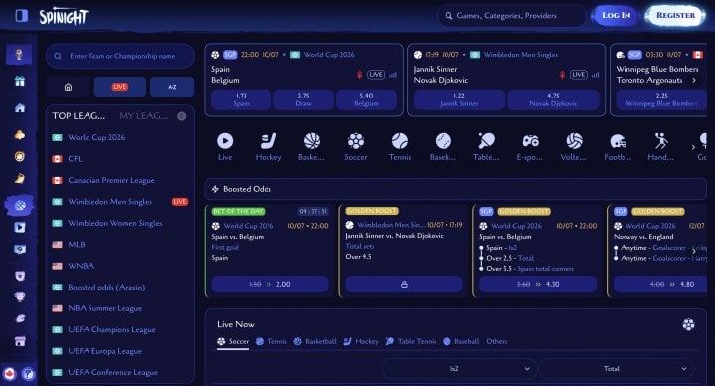This screenshot has width=715, height=386.
Task: Switch Live Now to Tennis tab
Action: [x=271, y=341]
